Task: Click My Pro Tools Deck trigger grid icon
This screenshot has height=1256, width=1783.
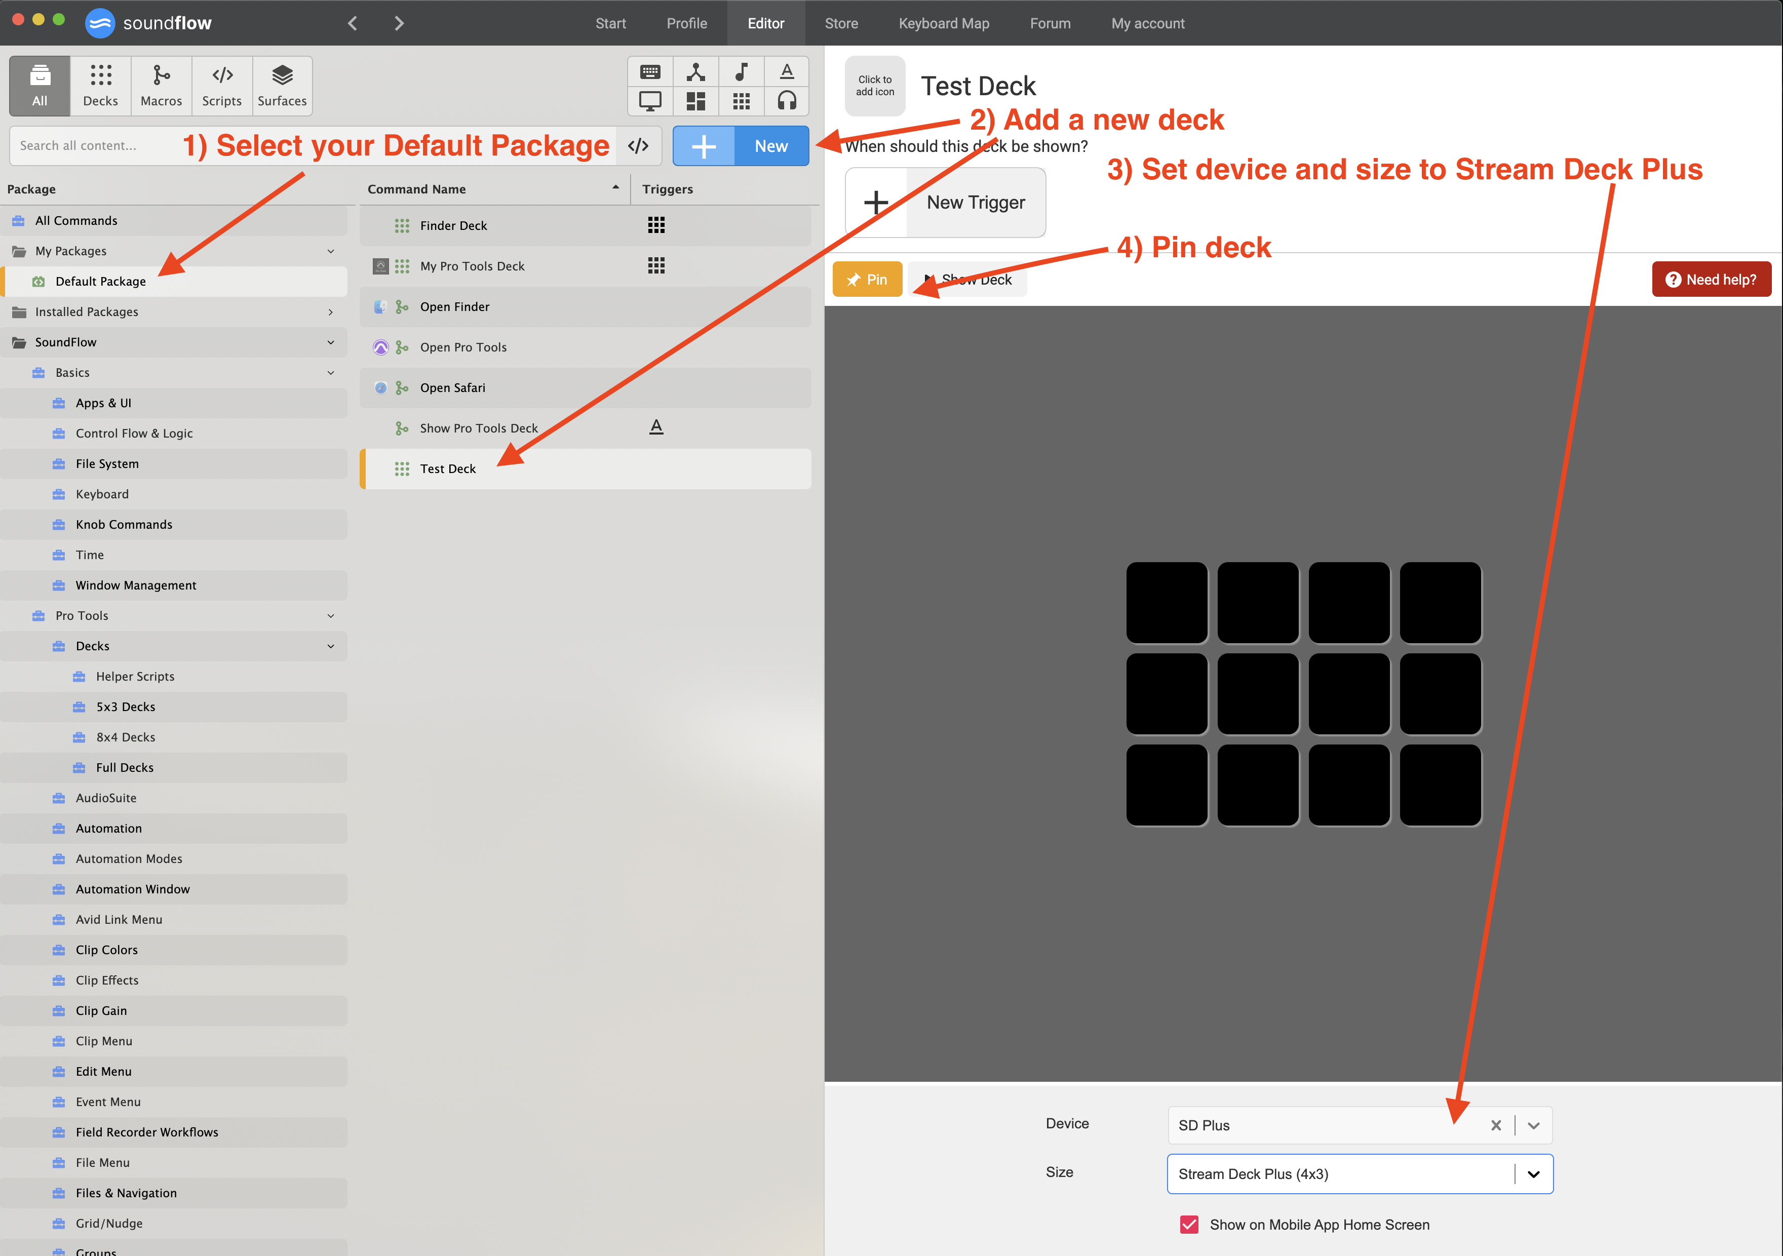Action: (656, 265)
